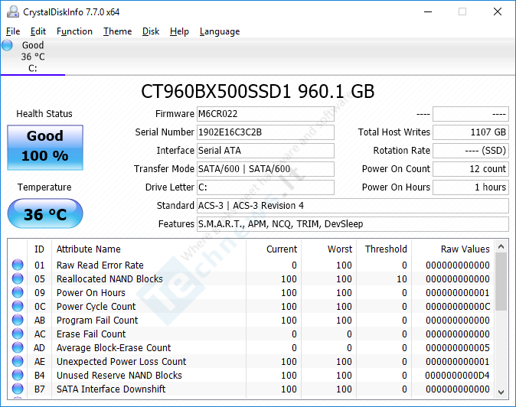Click Power On Count value 12 count

click(x=471, y=169)
